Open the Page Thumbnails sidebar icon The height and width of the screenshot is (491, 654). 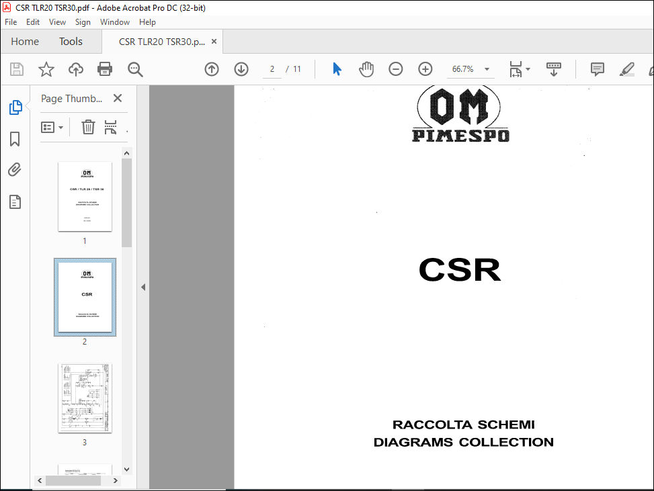coord(15,107)
